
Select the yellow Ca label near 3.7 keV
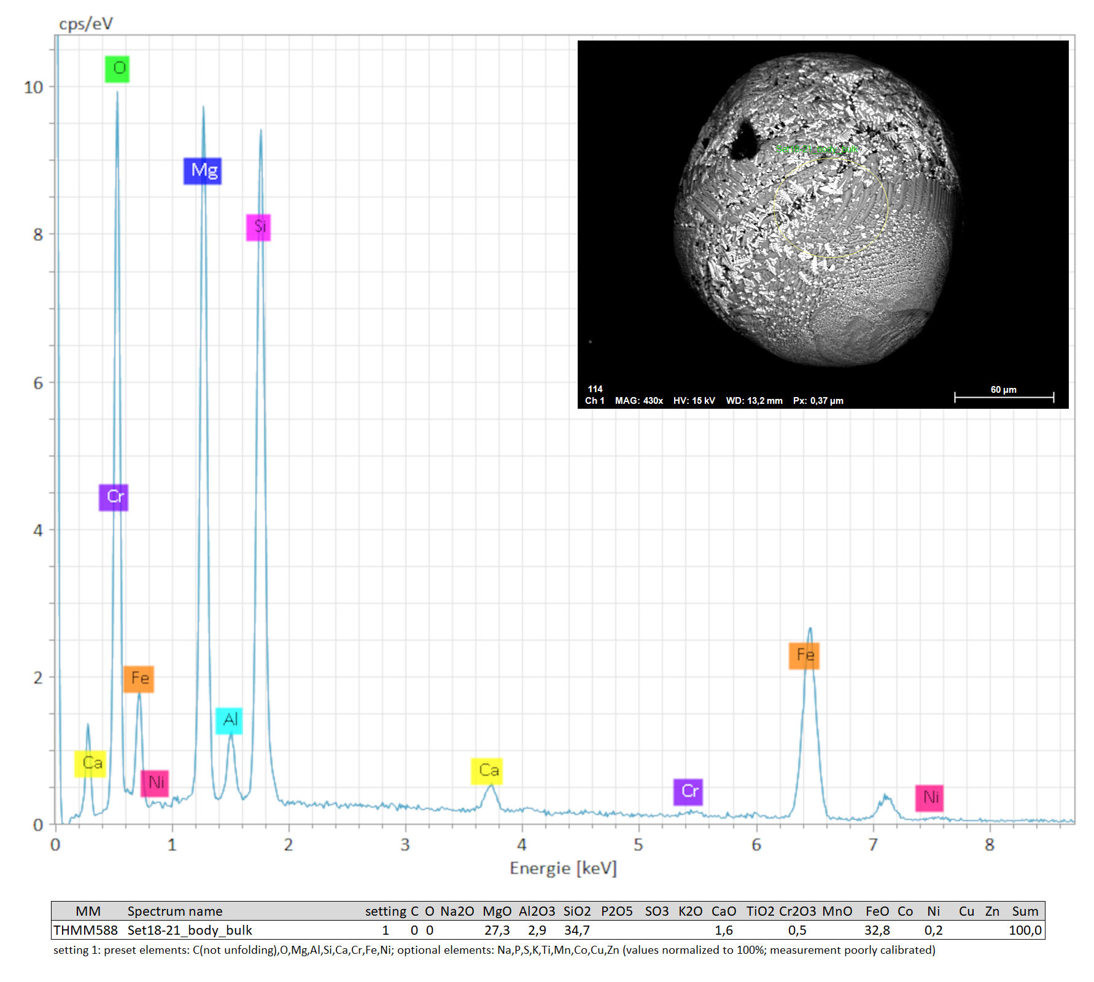click(487, 771)
